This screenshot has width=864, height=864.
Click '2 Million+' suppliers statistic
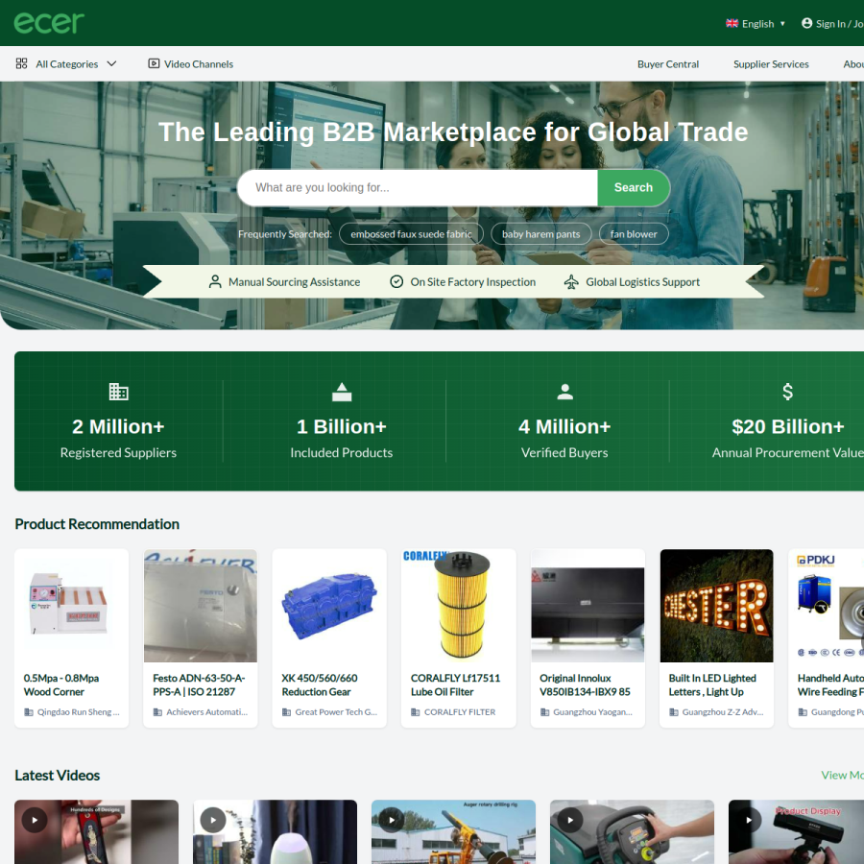[x=118, y=427]
